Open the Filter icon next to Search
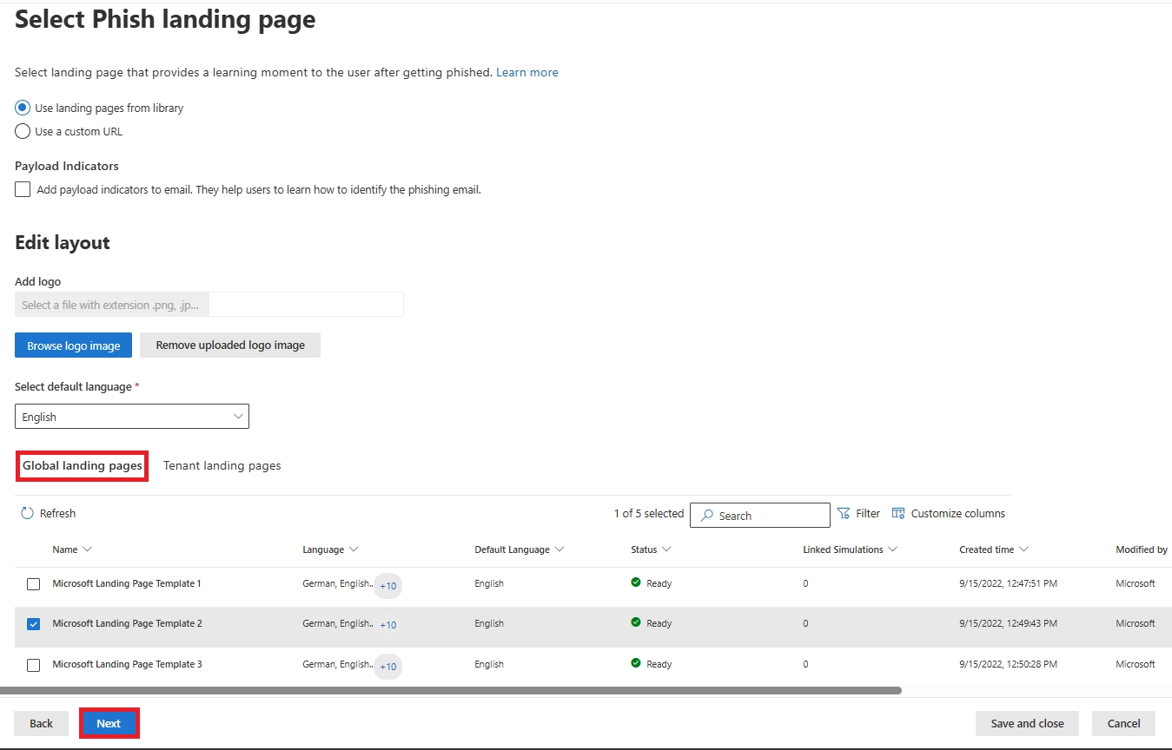The height and width of the screenshot is (750, 1172). 841,513
